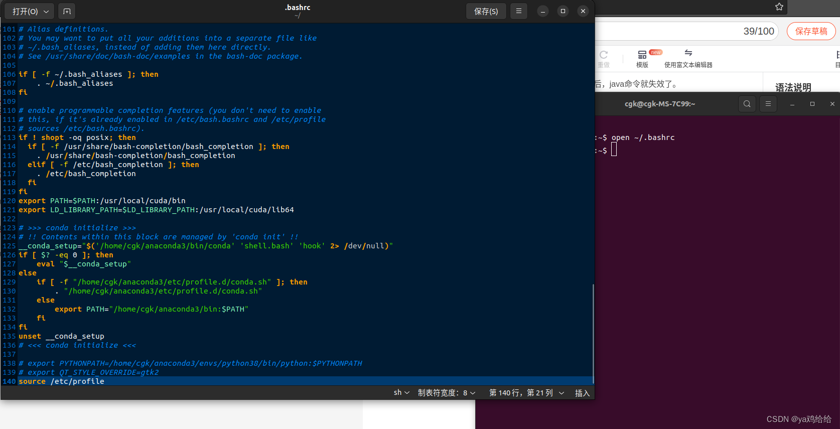Open the gedit hamburger menu
The height and width of the screenshot is (429, 840).
tap(519, 11)
